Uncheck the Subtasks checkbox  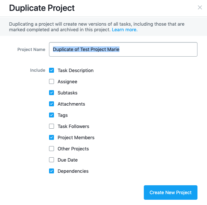51,93
